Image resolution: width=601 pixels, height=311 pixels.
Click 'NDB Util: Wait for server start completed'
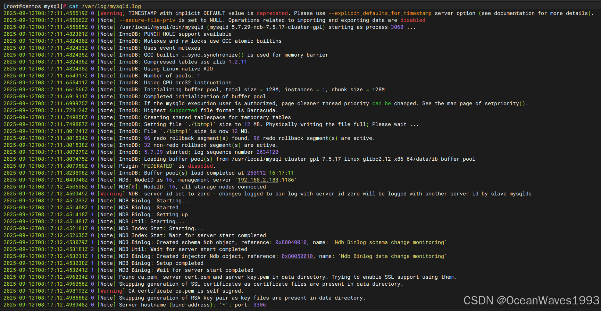tap(183, 249)
